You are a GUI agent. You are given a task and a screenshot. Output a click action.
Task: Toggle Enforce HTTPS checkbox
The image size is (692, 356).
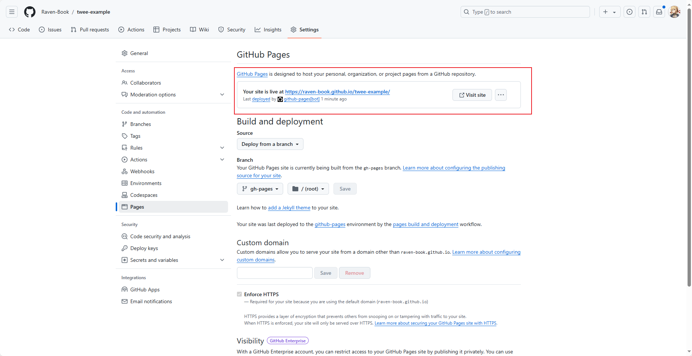click(x=239, y=294)
